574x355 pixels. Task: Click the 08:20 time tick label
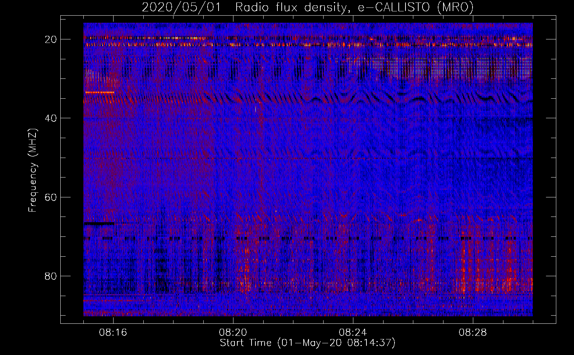point(233,333)
